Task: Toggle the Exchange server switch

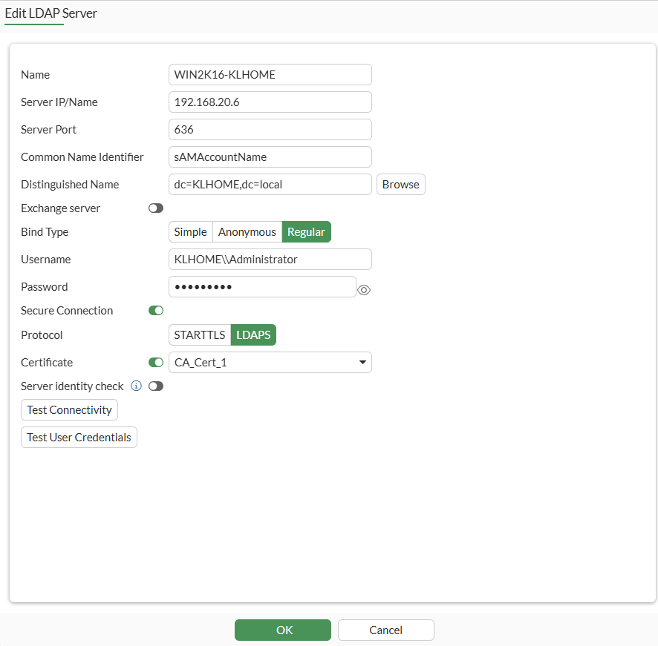Action: tap(155, 208)
